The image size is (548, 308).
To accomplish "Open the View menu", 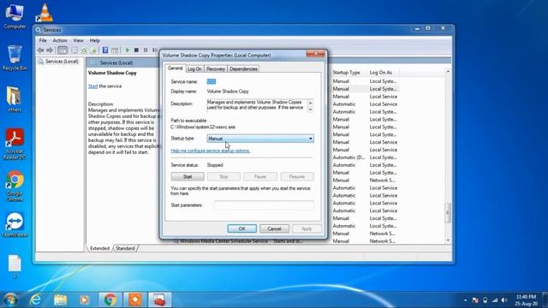I will pos(78,40).
